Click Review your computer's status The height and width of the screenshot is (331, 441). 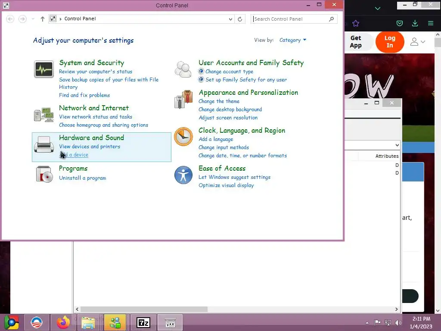(x=95, y=72)
